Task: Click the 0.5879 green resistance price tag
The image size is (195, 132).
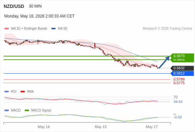Action: click(x=182, y=56)
